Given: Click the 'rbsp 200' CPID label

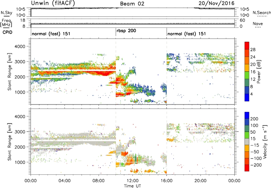Looking at the screenshot, I should [x=126, y=31].
